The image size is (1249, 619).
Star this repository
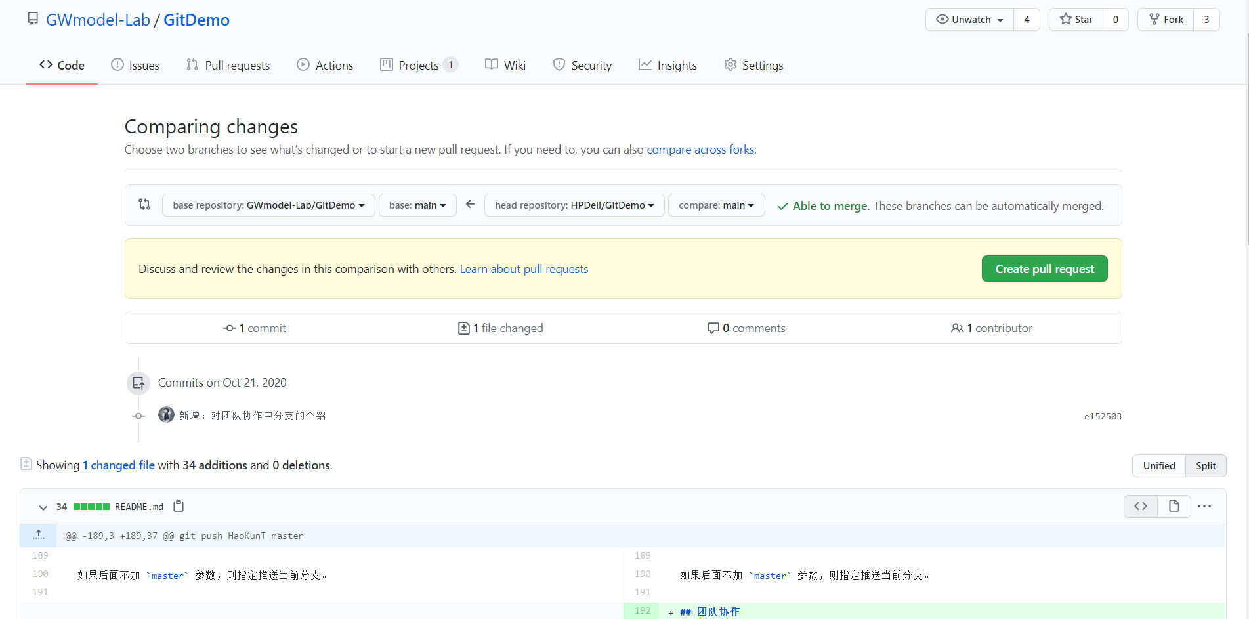click(1076, 20)
